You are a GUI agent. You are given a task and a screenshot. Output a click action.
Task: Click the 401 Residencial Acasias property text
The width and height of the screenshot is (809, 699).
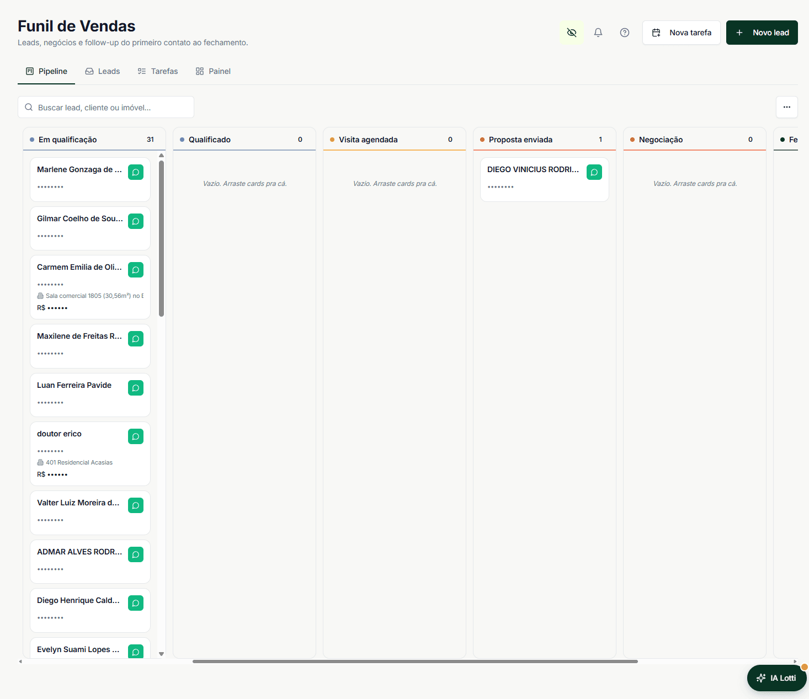79,462
